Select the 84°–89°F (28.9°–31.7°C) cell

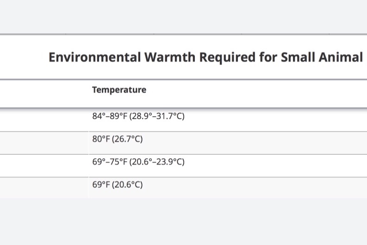228,119
